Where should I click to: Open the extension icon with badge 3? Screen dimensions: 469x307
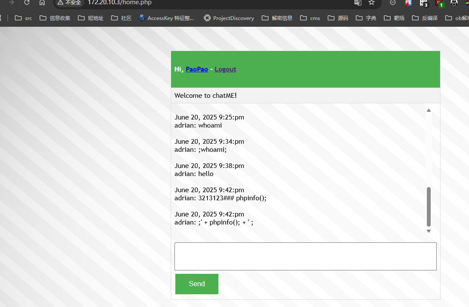[423, 3]
